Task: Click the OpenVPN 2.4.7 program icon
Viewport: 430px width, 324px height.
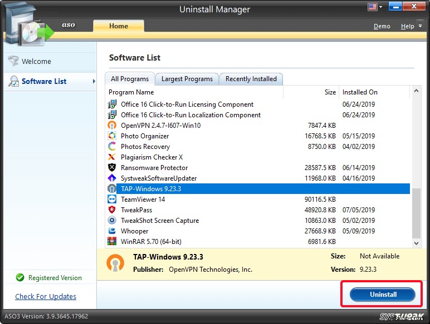Action: point(111,126)
